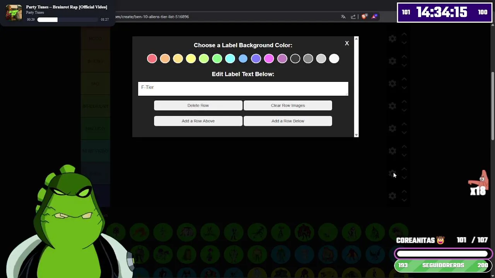Viewport: 495px width, 278px height.
Task: Close the label editor with the X
Action: (347, 43)
